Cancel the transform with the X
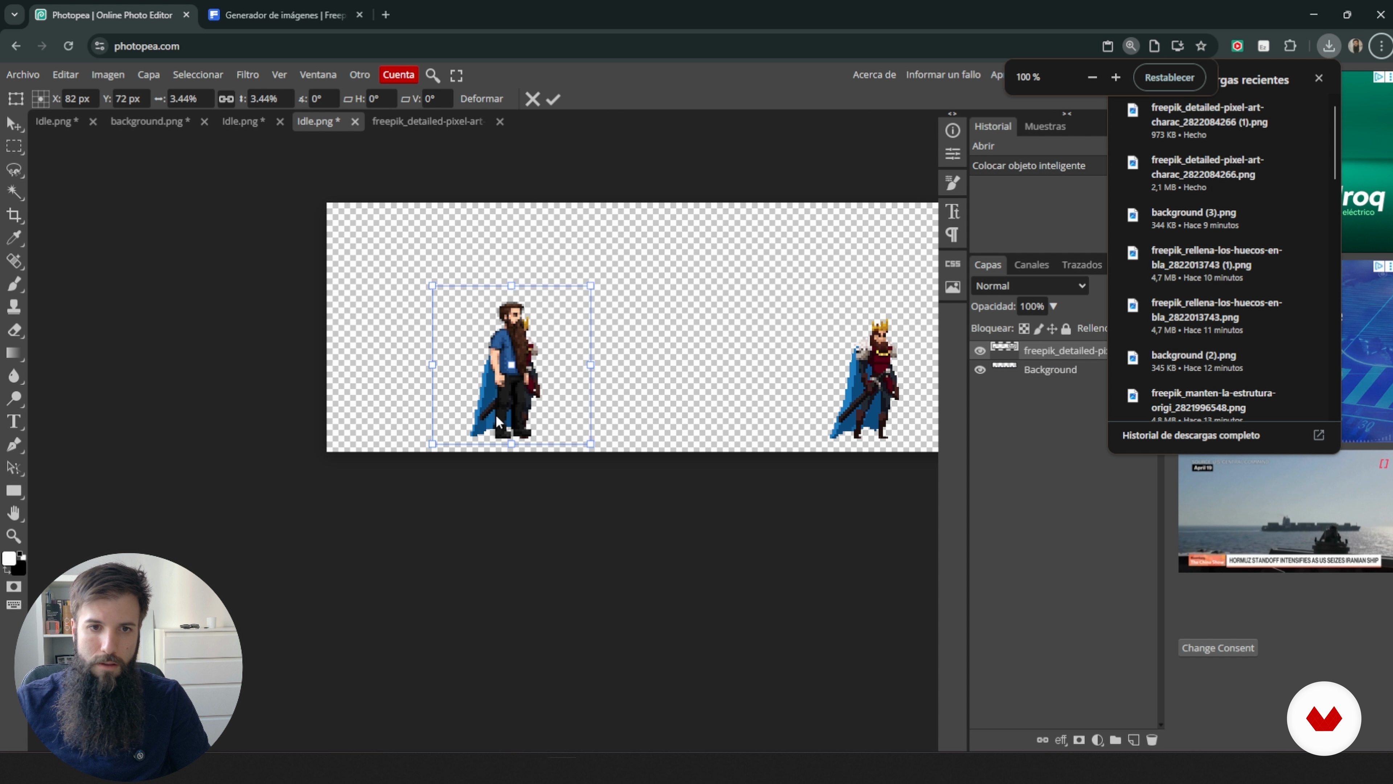Image resolution: width=1393 pixels, height=784 pixels. coord(533,99)
